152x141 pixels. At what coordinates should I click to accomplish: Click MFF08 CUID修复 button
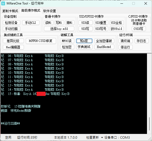point(41,41)
